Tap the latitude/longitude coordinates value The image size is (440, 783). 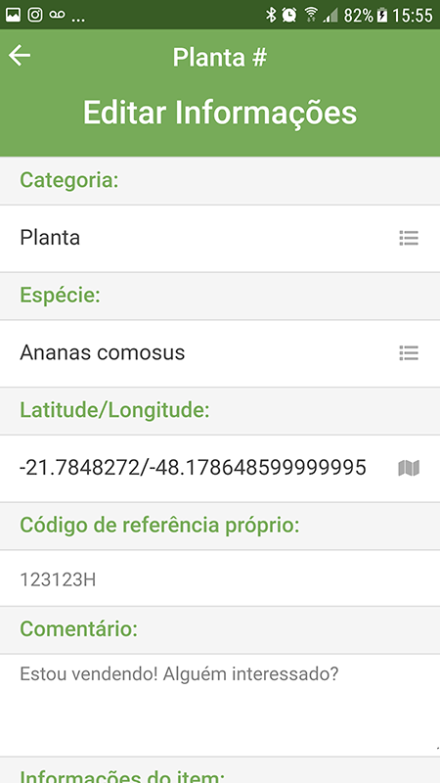coord(193,468)
